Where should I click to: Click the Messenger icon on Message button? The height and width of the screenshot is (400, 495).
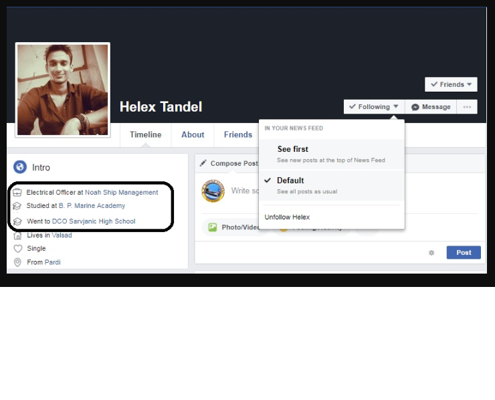click(415, 107)
